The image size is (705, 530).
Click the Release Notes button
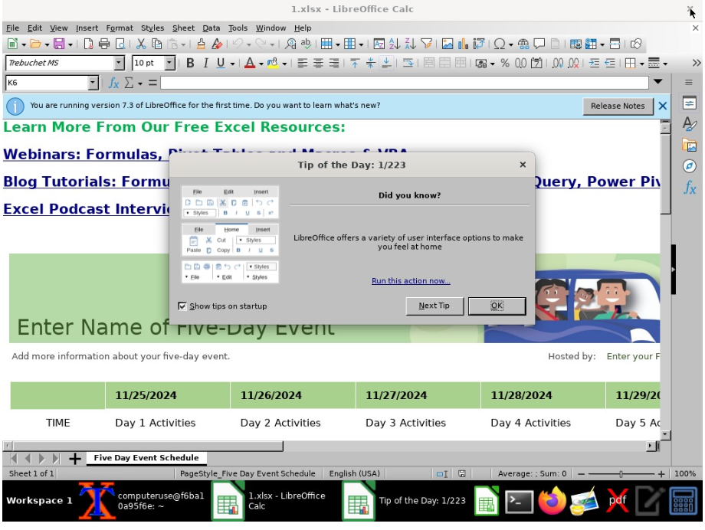click(x=618, y=106)
